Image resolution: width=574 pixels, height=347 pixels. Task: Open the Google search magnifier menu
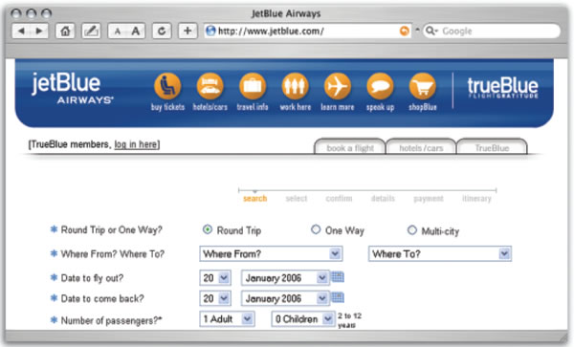point(431,31)
